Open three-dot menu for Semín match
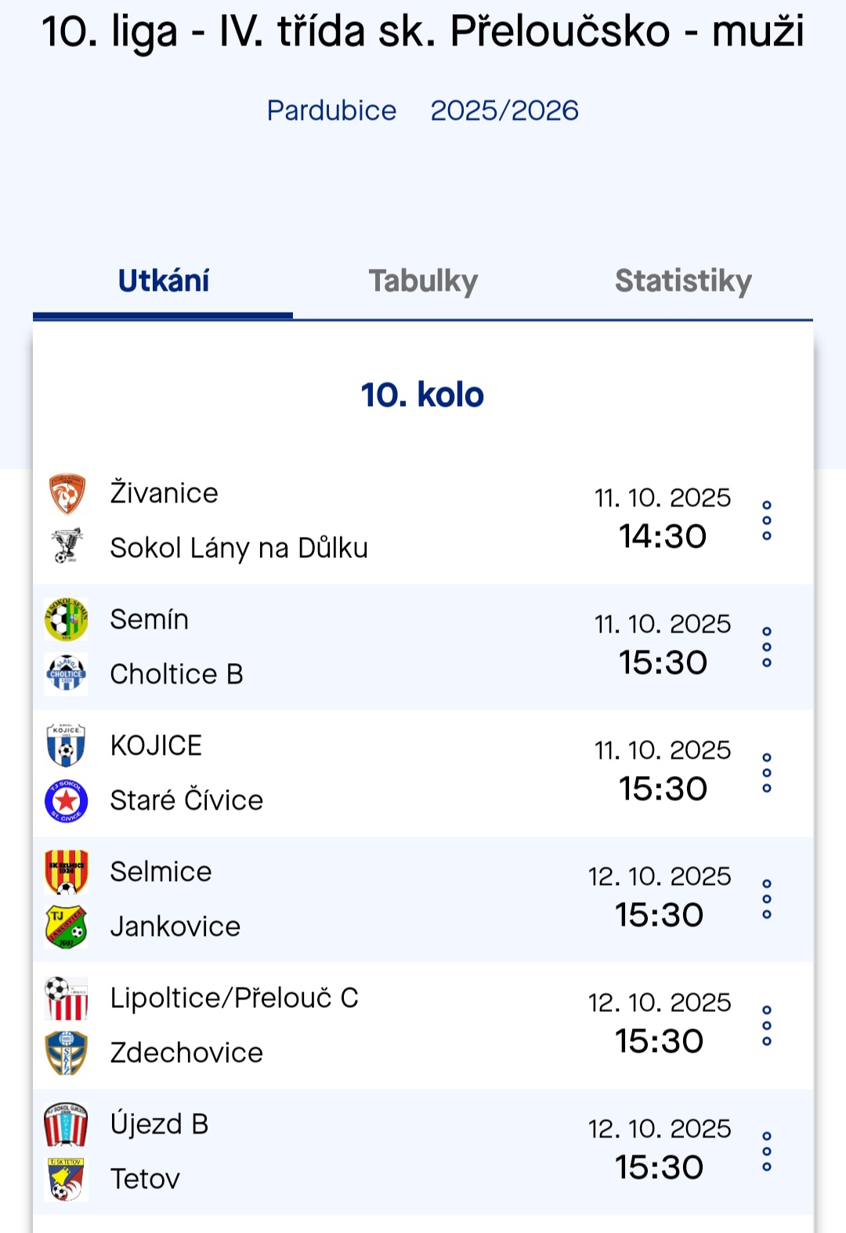Viewport: 846px width, 1233px height. click(x=767, y=647)
